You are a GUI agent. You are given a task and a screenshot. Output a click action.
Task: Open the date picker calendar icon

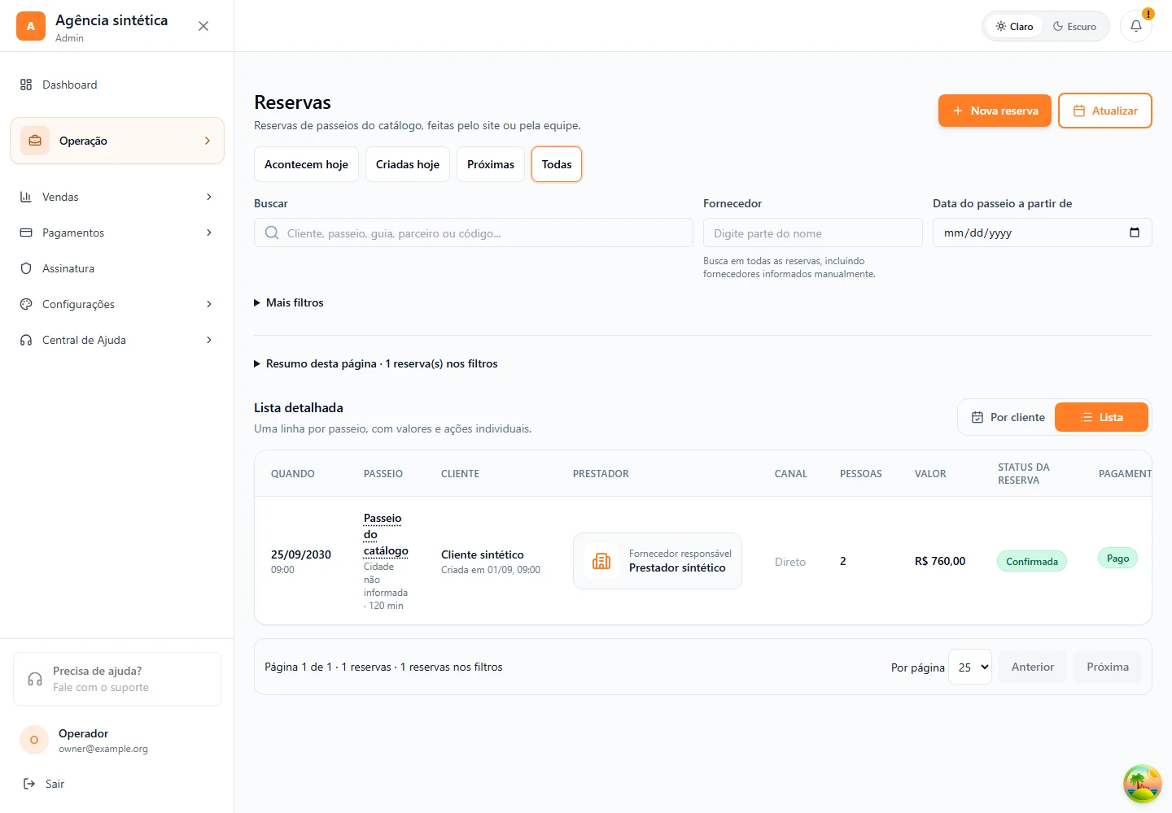click(1135, 233)
